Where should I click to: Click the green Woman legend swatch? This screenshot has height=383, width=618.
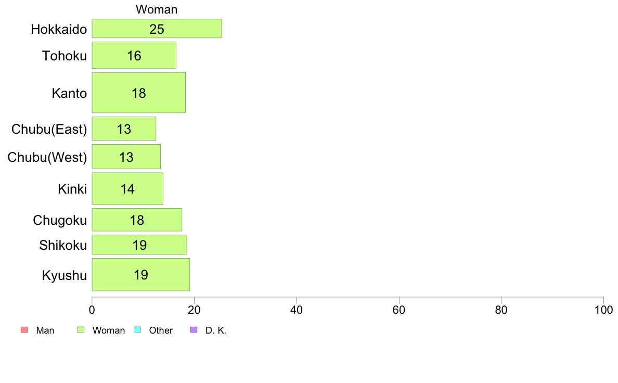click(81, 330)
